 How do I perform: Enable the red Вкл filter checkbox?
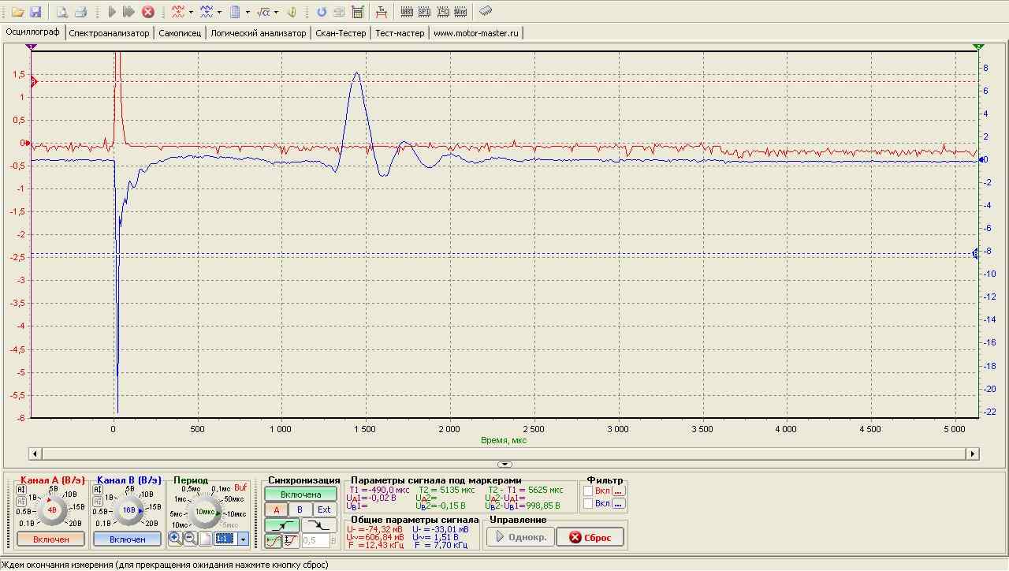[588, 491]
